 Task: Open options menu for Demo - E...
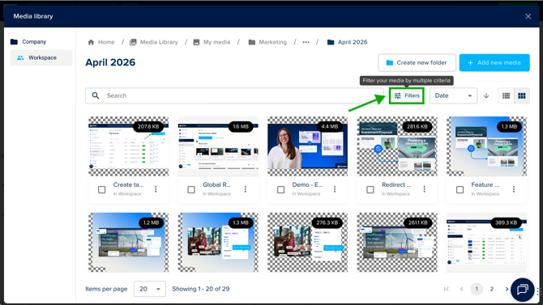[335, 189]
